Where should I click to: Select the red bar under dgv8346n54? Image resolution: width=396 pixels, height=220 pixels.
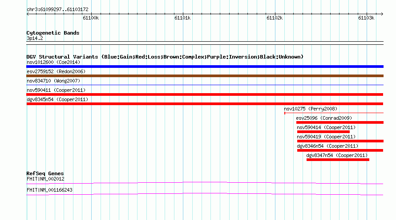[x=340, y=150]
